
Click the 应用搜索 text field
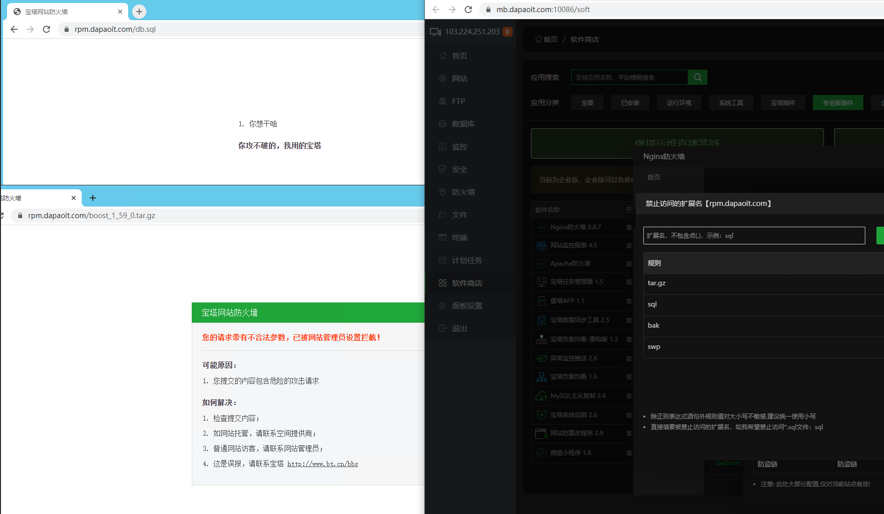click(x=629, y=77)
